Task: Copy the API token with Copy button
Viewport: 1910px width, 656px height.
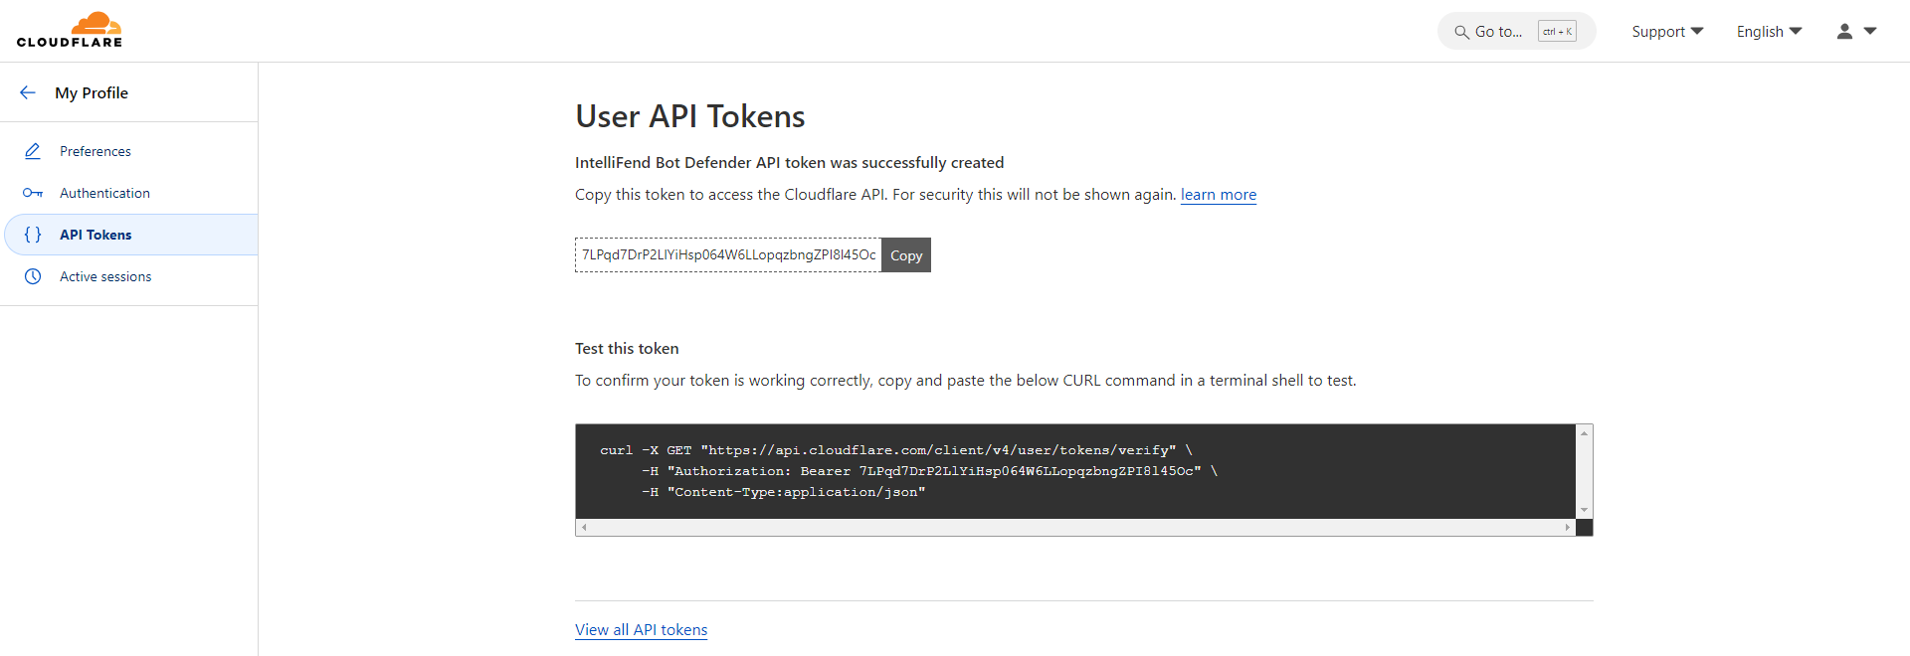Action: point(906,255)
